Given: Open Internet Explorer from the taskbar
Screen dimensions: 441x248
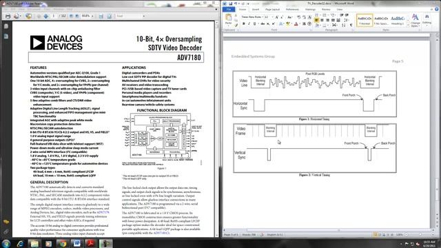Looking at the screenshot, I should (20, 243).
